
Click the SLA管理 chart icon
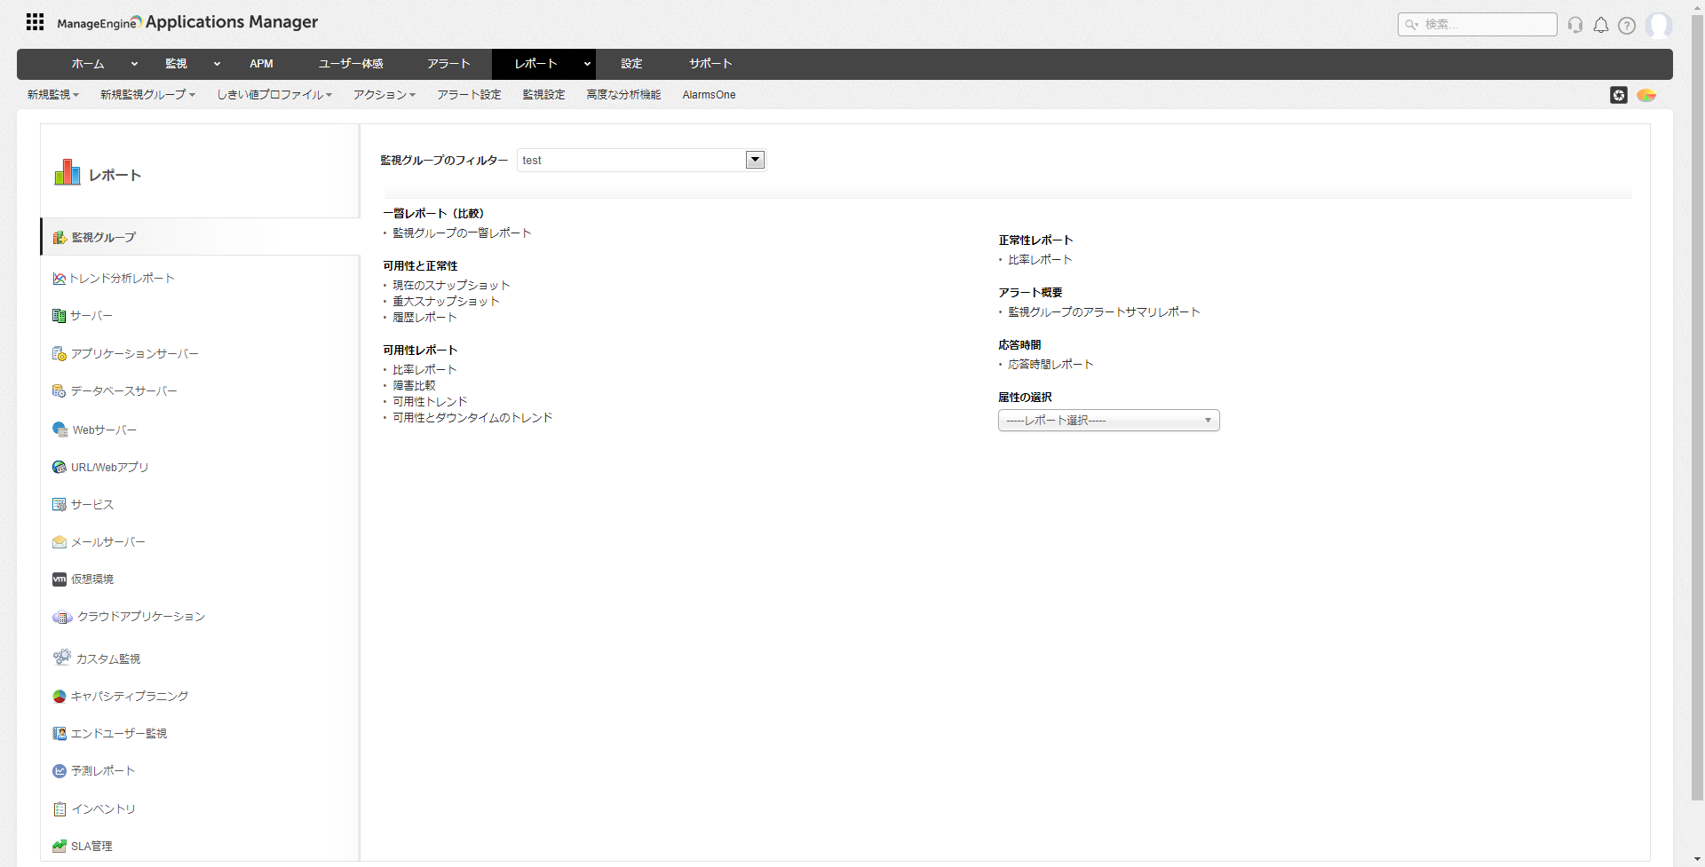tap(59, 847)
